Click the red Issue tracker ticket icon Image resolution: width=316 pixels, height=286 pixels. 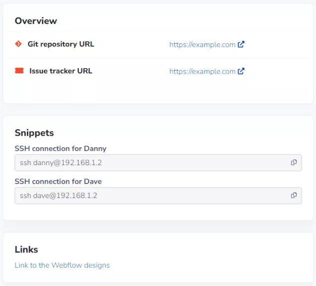[x=19, y=71]
